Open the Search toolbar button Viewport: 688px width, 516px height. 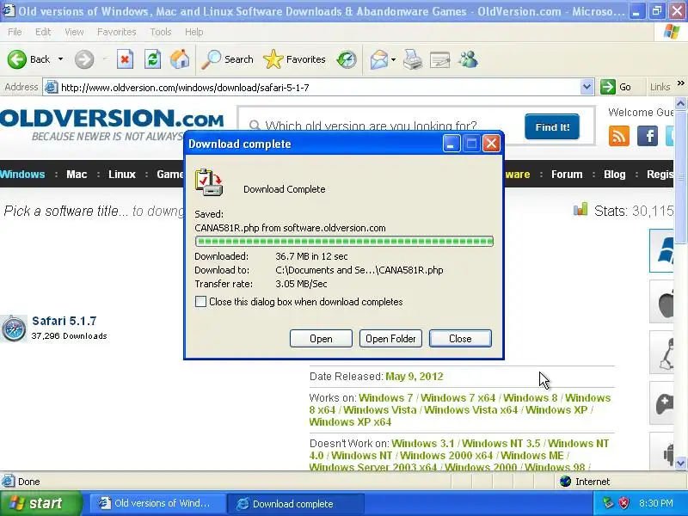coord(227,59)
